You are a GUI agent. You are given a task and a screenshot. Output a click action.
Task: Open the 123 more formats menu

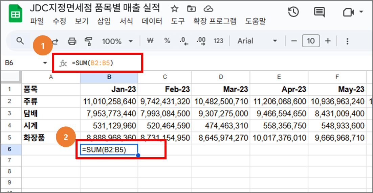(218, 41)
